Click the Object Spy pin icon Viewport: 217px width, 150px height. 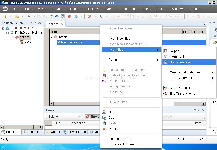coord(101,16)
